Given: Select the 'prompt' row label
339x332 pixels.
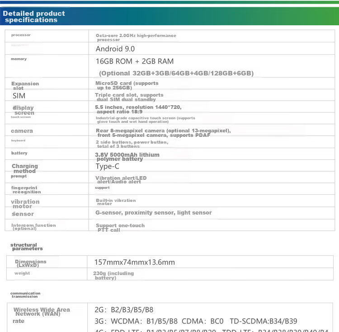Looking at the screenshot, I should tap(19, 176).
